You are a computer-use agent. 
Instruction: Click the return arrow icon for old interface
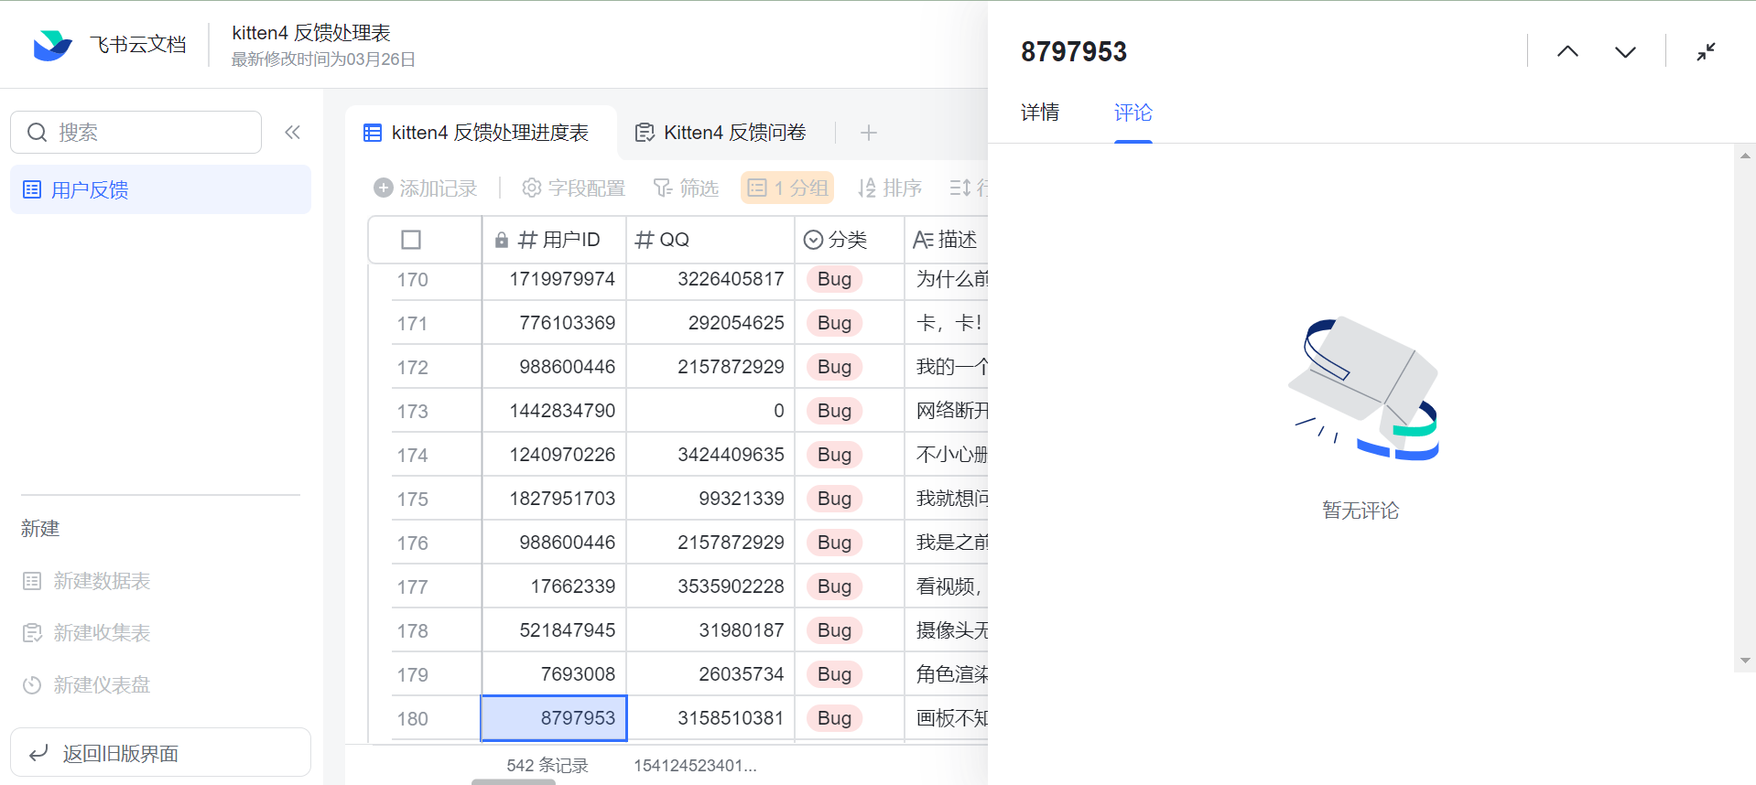coord(38,753)
